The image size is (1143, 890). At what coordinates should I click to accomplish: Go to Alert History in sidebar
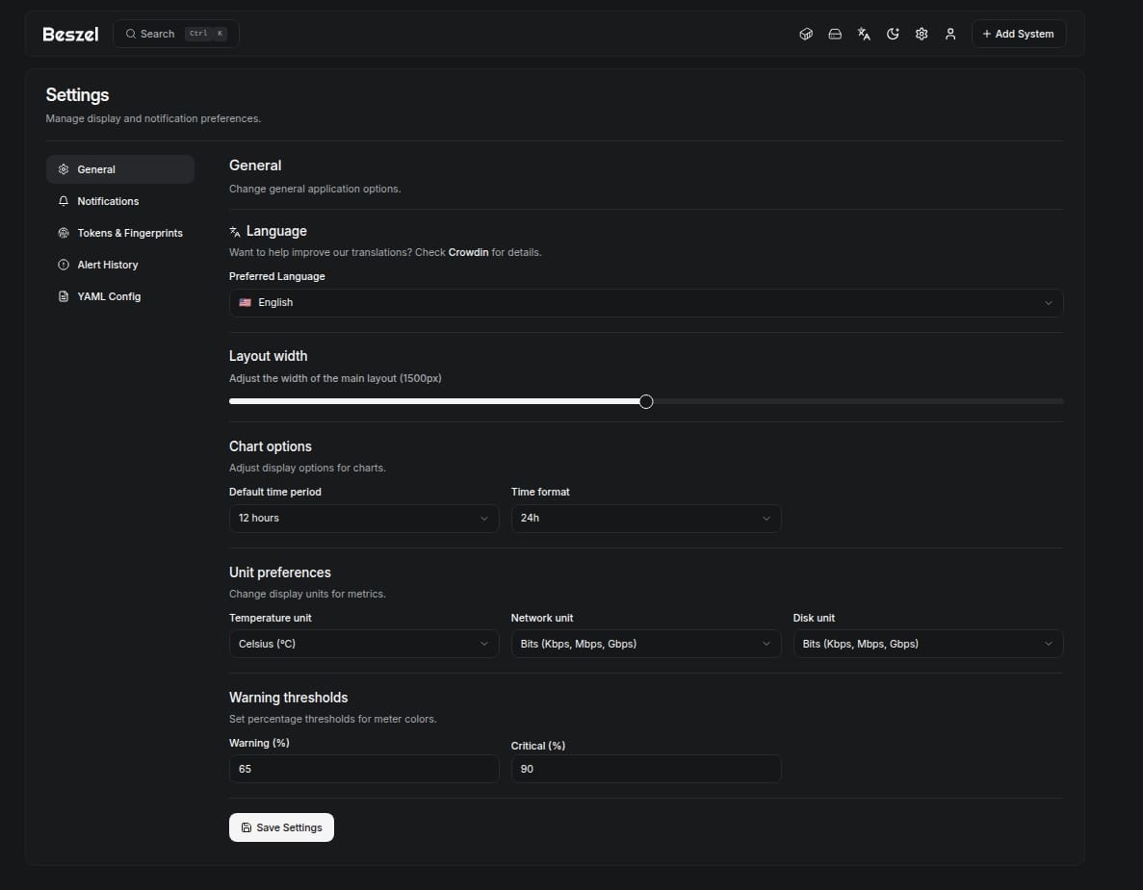point(107,265)
